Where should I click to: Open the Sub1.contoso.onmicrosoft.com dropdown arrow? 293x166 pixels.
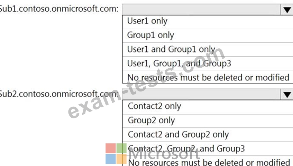[287, 10]
